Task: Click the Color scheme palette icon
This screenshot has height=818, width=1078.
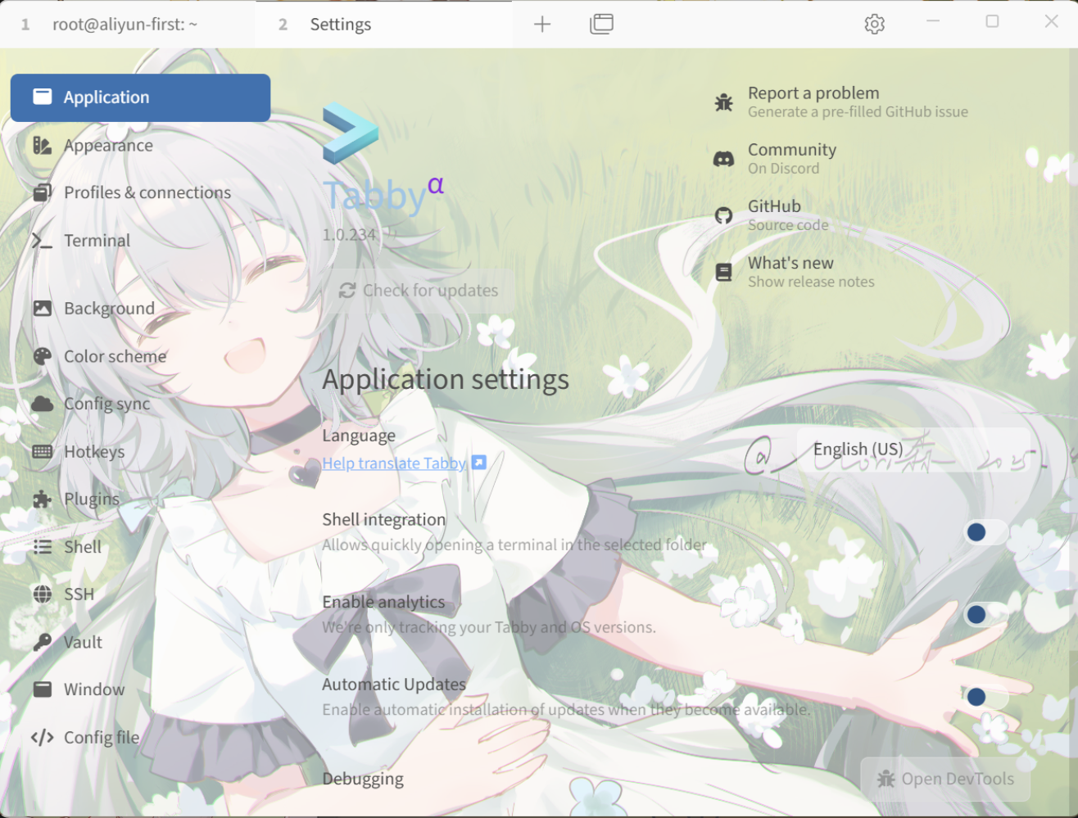Action: (42, 356)
